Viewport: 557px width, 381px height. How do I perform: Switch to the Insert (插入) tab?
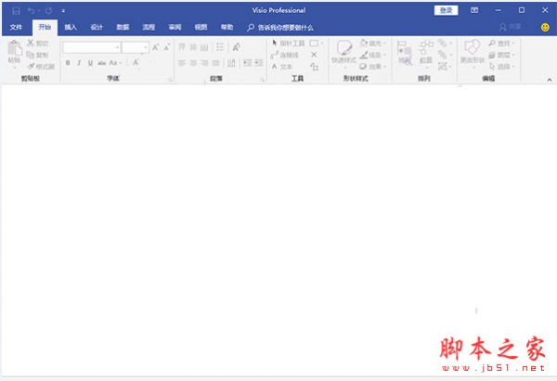coord(71,27)
